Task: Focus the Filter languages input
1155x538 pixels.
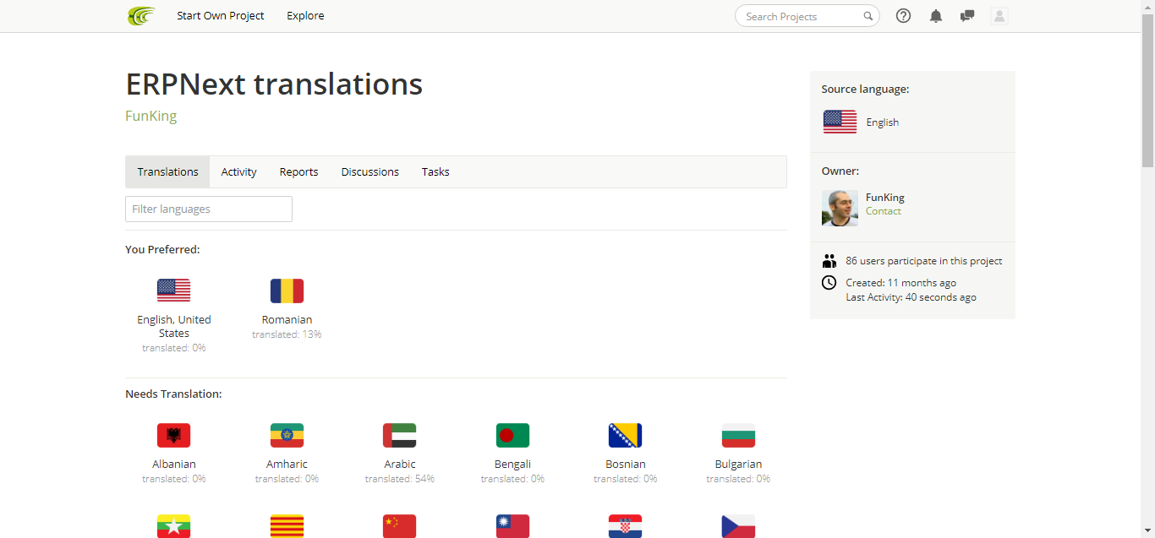Action: click(209, 209)
